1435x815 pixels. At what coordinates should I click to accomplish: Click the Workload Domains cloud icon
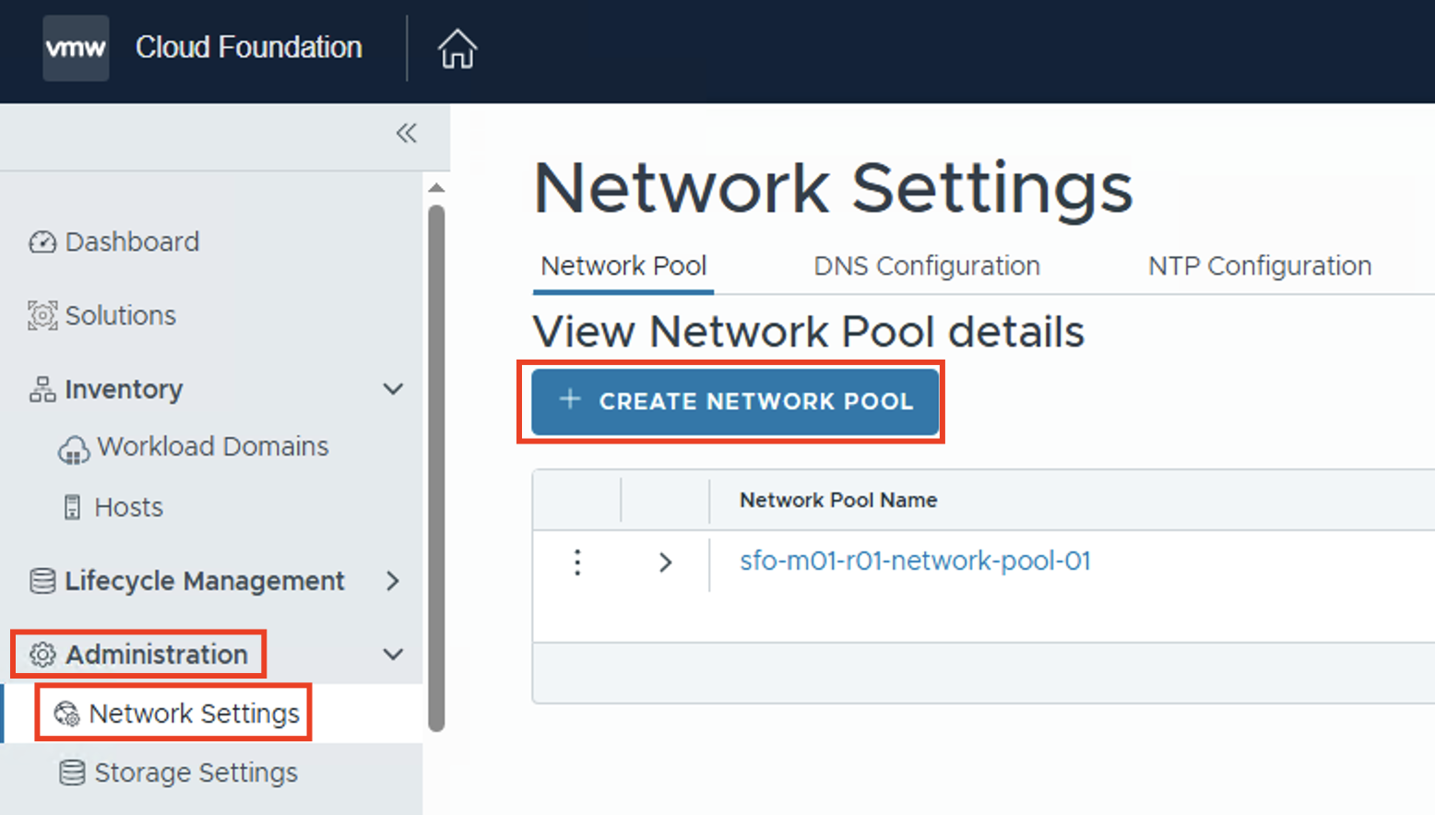click(75, 448)
